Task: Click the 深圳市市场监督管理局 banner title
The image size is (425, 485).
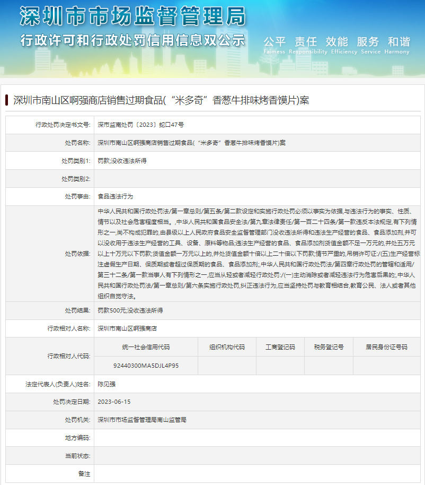Action: click(133, 16)
